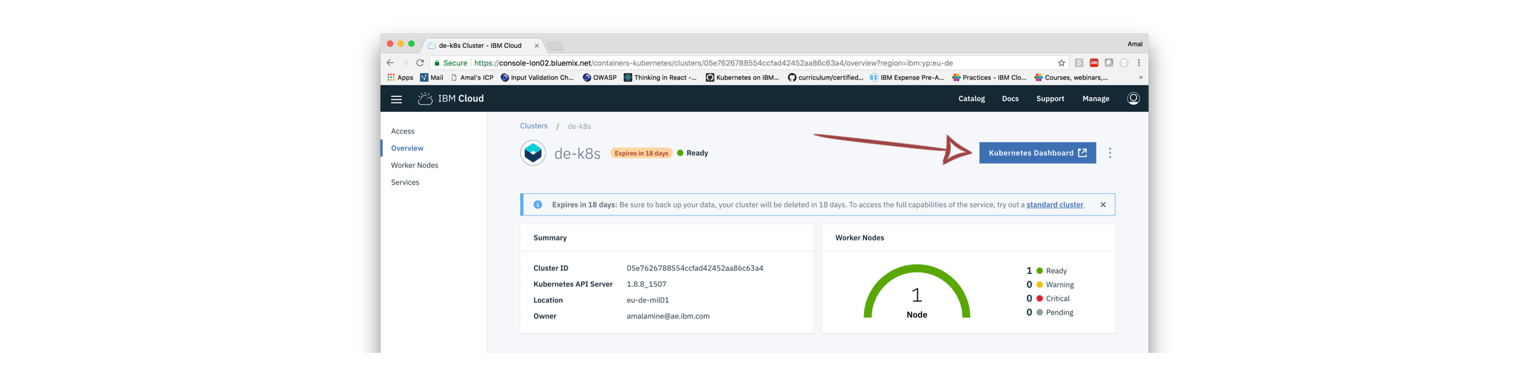
Task: Select Worker Nodes in the sidebar
Action: [414, 166]
